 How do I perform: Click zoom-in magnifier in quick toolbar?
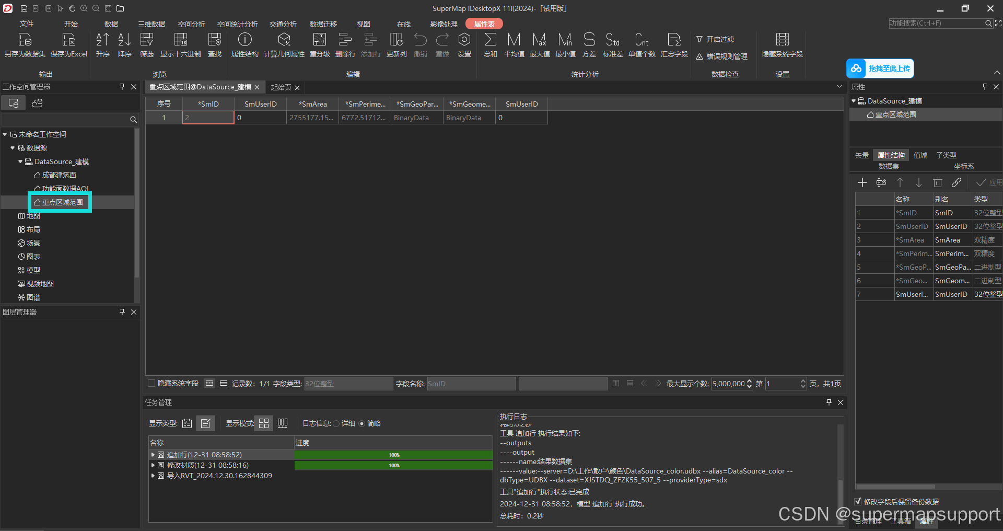pos(84,8)
